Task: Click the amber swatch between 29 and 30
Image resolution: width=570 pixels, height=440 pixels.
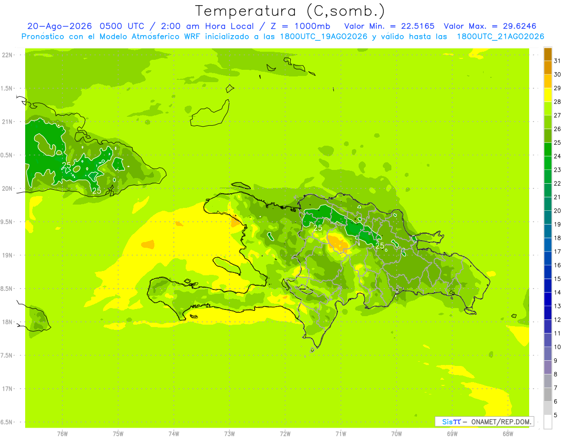Action: click(x=548, y=82)
